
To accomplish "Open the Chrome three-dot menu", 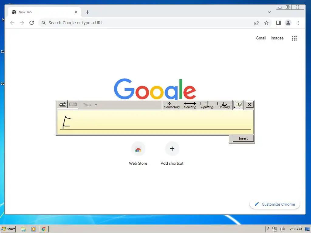I will pyautogui.click(x=298, y=23).
